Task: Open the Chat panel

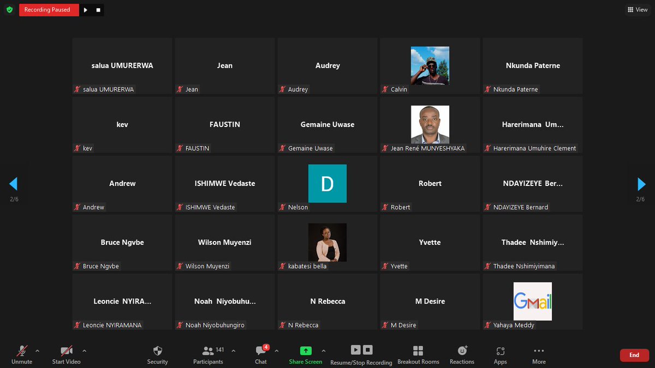Action: pos(261,354)
